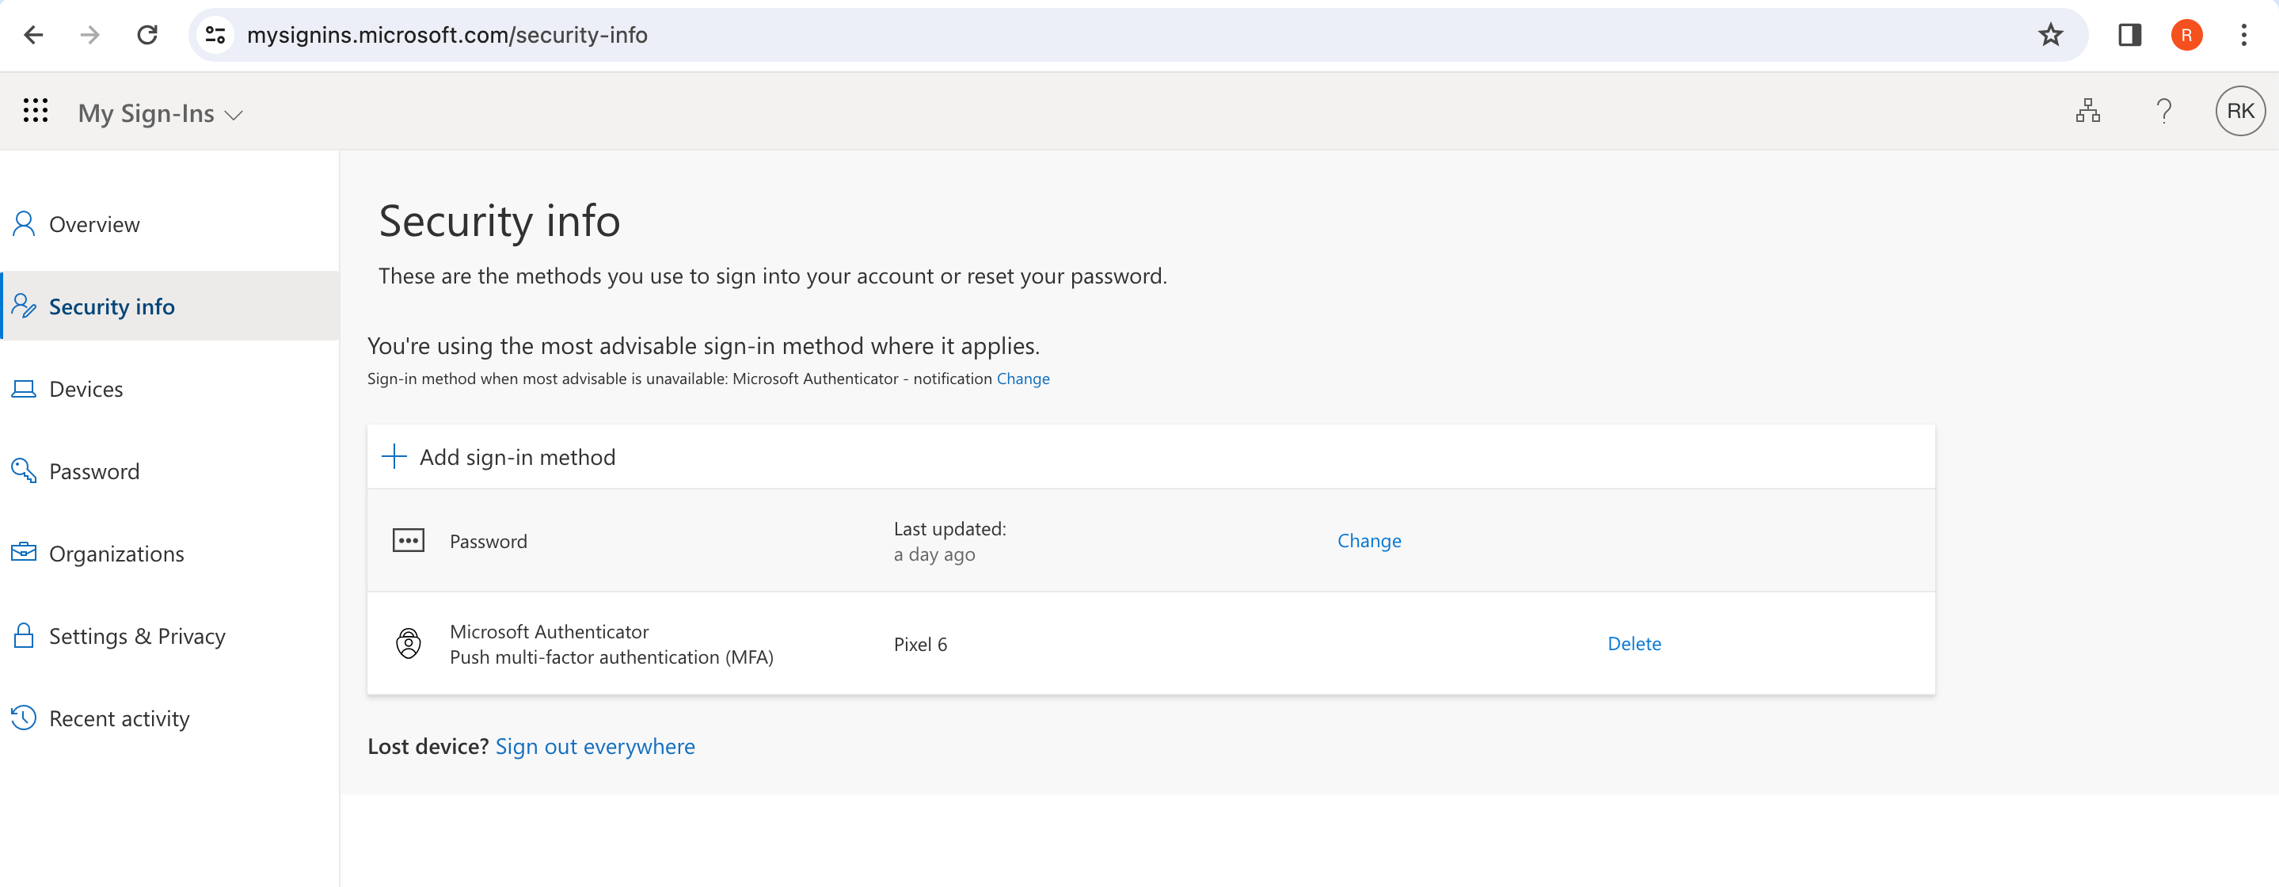Open the Devices section in sidebar
This screenshot has height=887, width=2279.
point(86,390)
